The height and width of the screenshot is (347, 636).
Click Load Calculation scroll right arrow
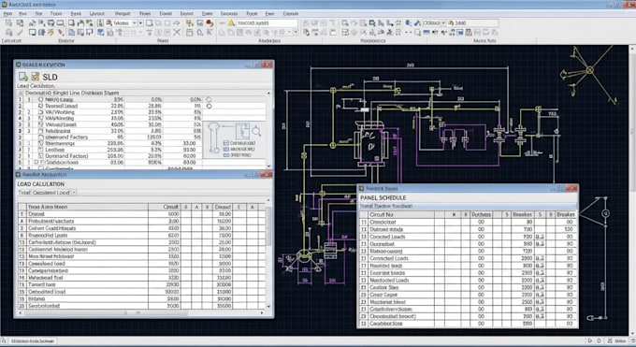click(262, 313)
